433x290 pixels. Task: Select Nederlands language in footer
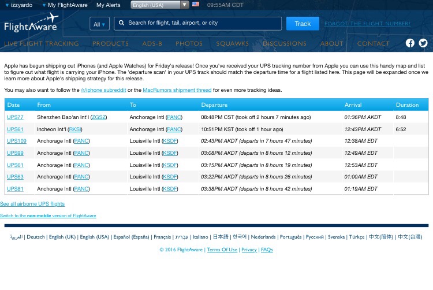tap(263, 237)
